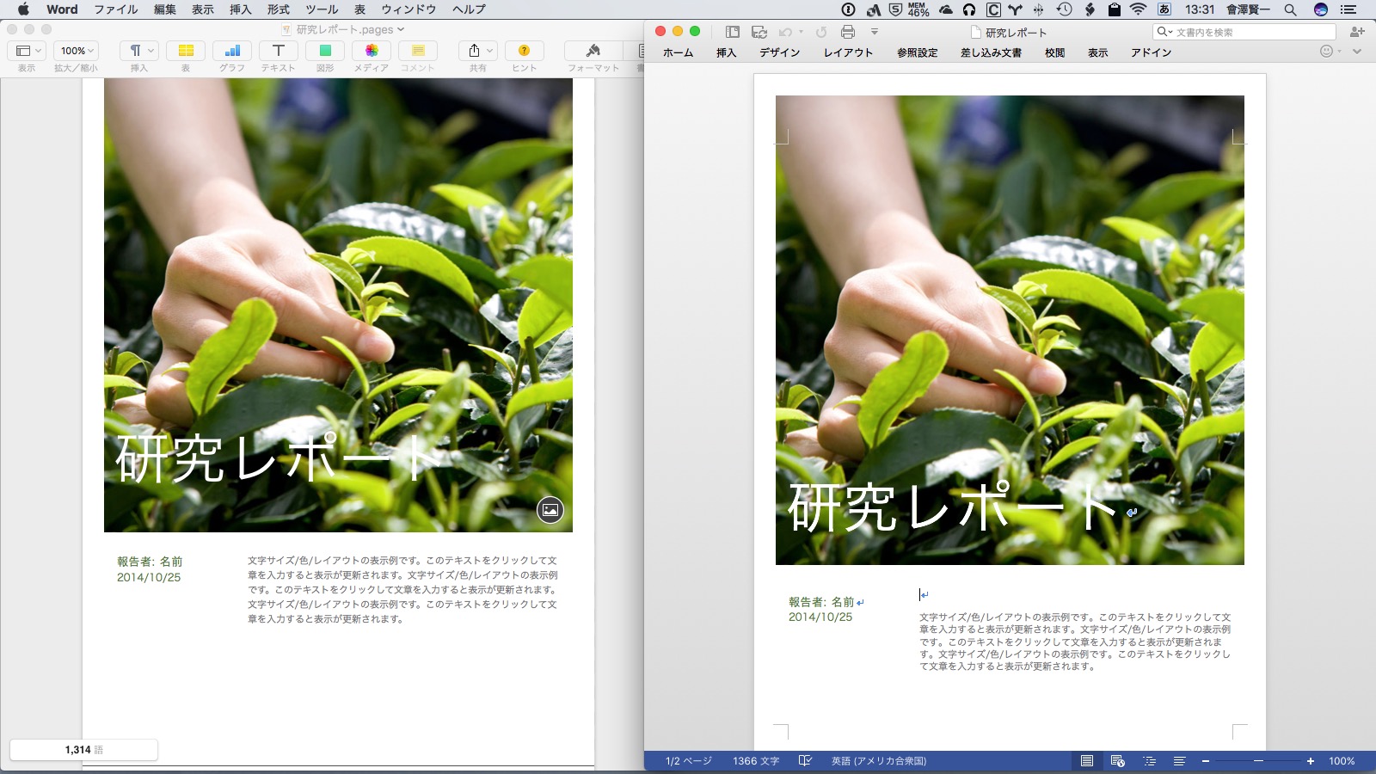Insert a text box via the テキスト icon

(x=278, y=50)
